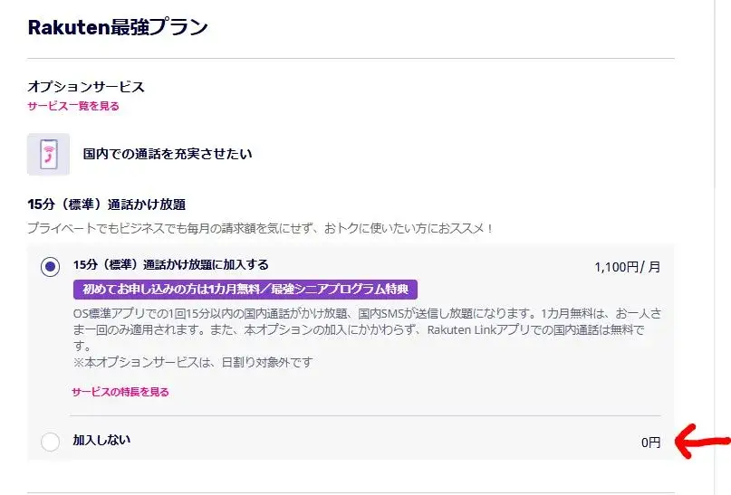This screenshot has height=495, width=731.
Task: Click the 加入しない option label
Action: 101,440
